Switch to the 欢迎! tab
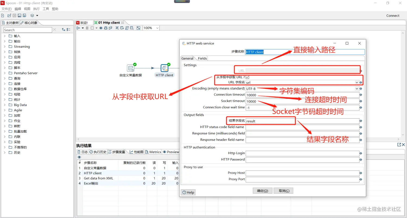This screenshot has height=218, width=407. [x=82, y=23]
